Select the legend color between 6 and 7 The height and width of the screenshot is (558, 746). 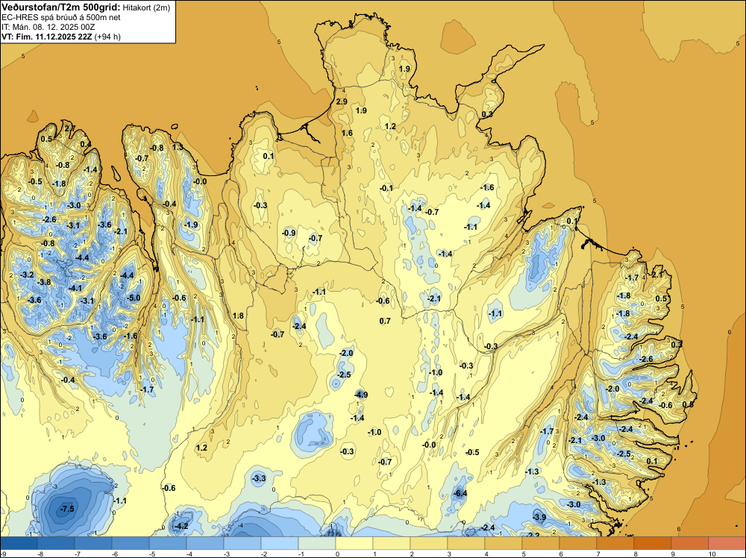coord(578,543)
